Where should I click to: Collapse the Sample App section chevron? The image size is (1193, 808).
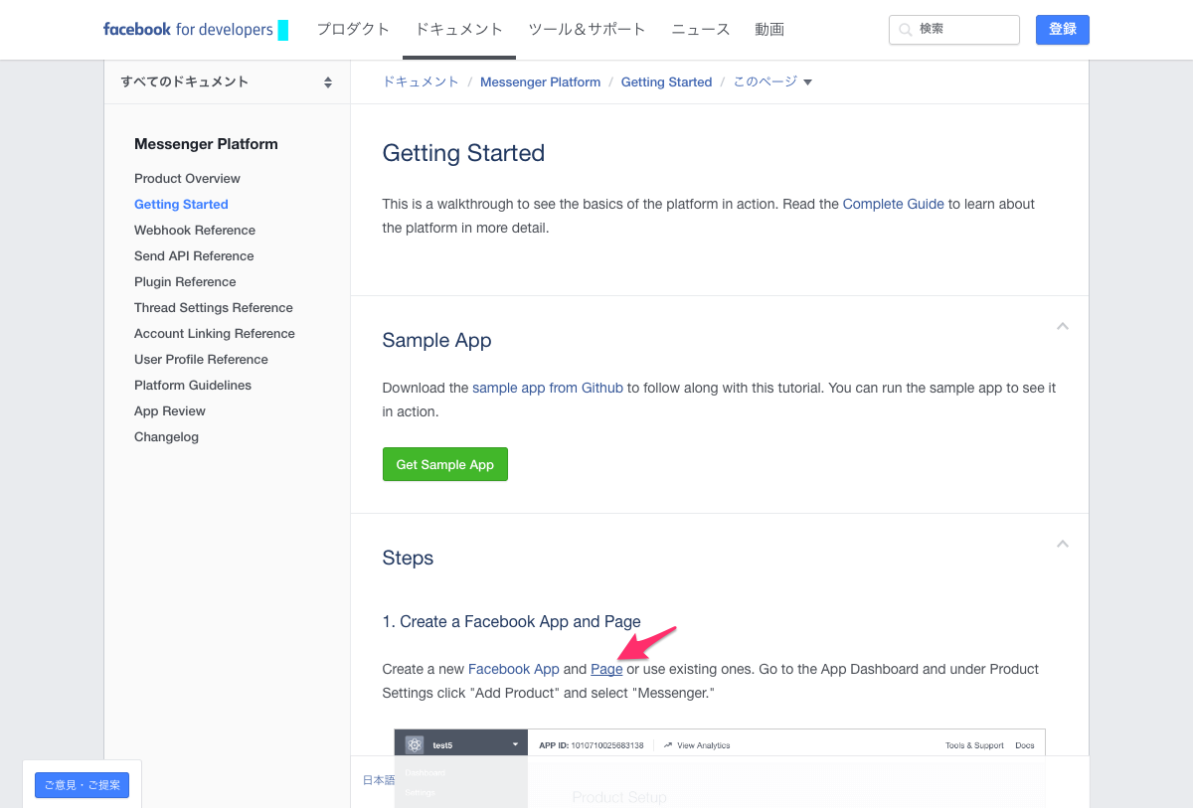click(1062, 326)
